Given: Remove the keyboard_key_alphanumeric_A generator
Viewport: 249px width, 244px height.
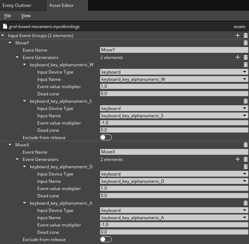Looking at the screenshot, I should (x=246, y=203).
